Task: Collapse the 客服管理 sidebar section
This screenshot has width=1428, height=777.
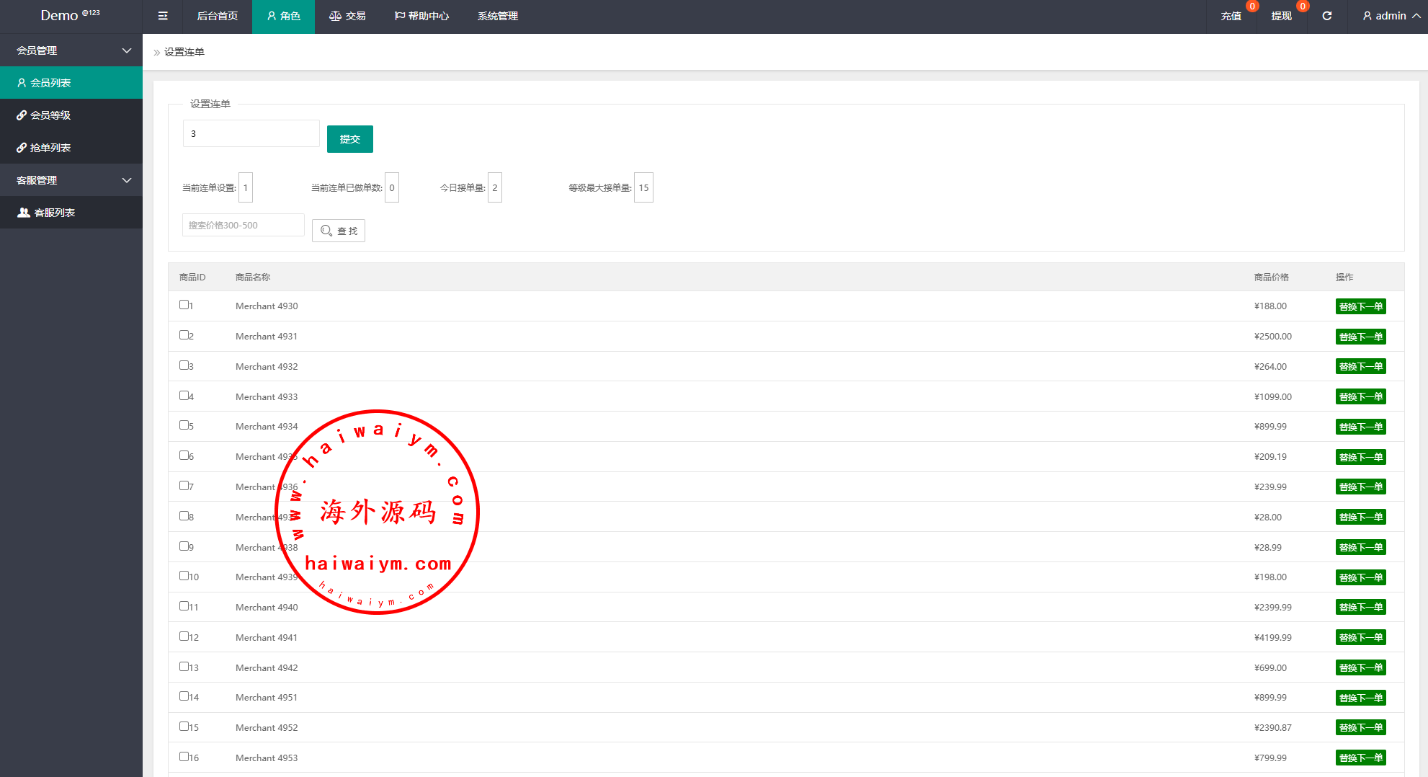Action: 127,180
